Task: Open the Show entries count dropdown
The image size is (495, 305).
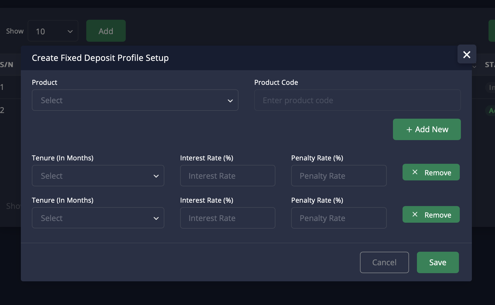Action: (53, 31)
